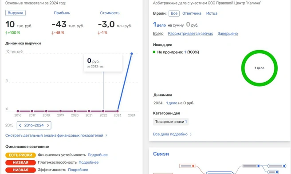Show Рассматривается сейчас cases

(x=190, y=34)
